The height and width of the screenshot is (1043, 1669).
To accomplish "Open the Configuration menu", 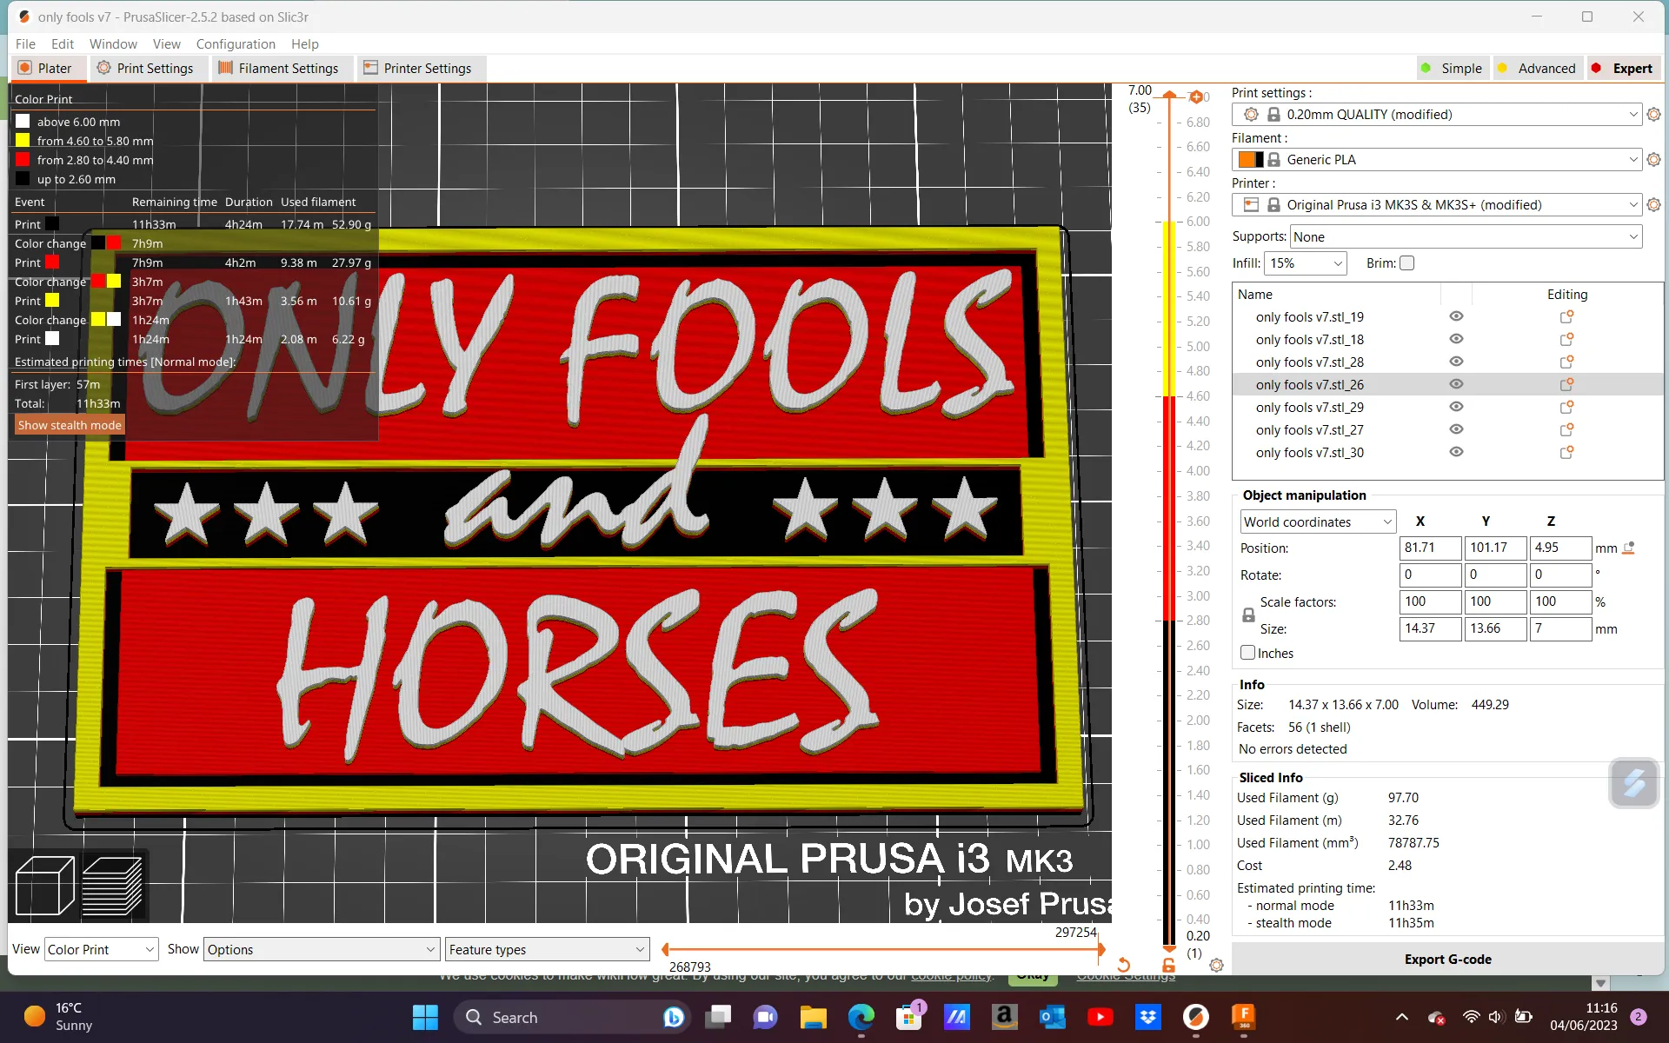I will tap(236, 43).
